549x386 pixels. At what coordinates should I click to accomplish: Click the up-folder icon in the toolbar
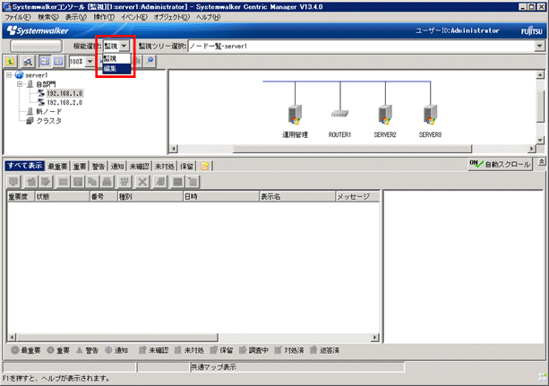click(x=11, y=62)
